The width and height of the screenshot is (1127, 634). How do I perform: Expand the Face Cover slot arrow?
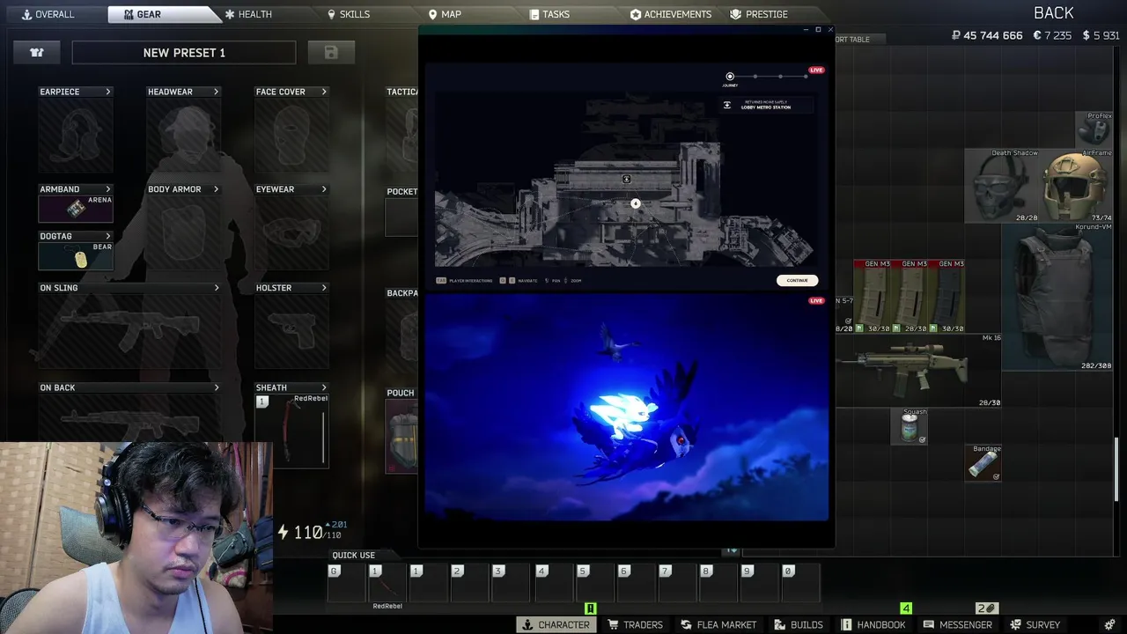coord(324,92)
